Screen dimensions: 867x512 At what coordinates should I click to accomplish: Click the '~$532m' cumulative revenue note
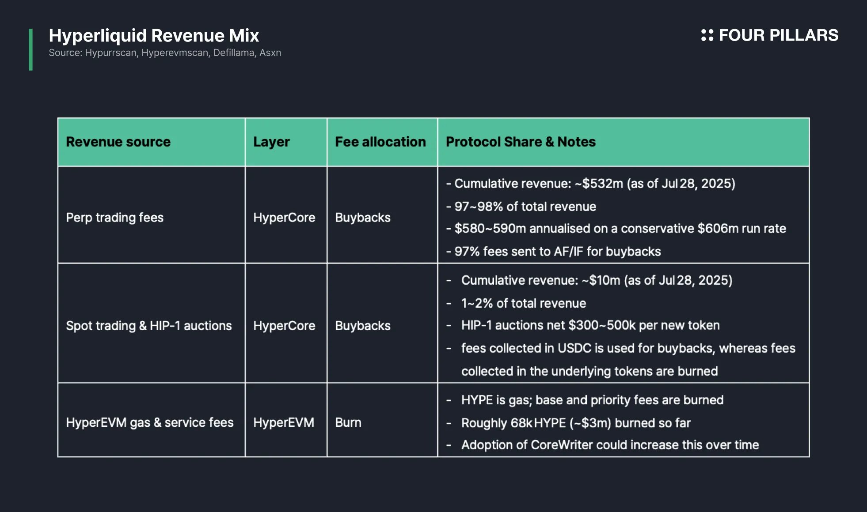click(x=590, y=184)
